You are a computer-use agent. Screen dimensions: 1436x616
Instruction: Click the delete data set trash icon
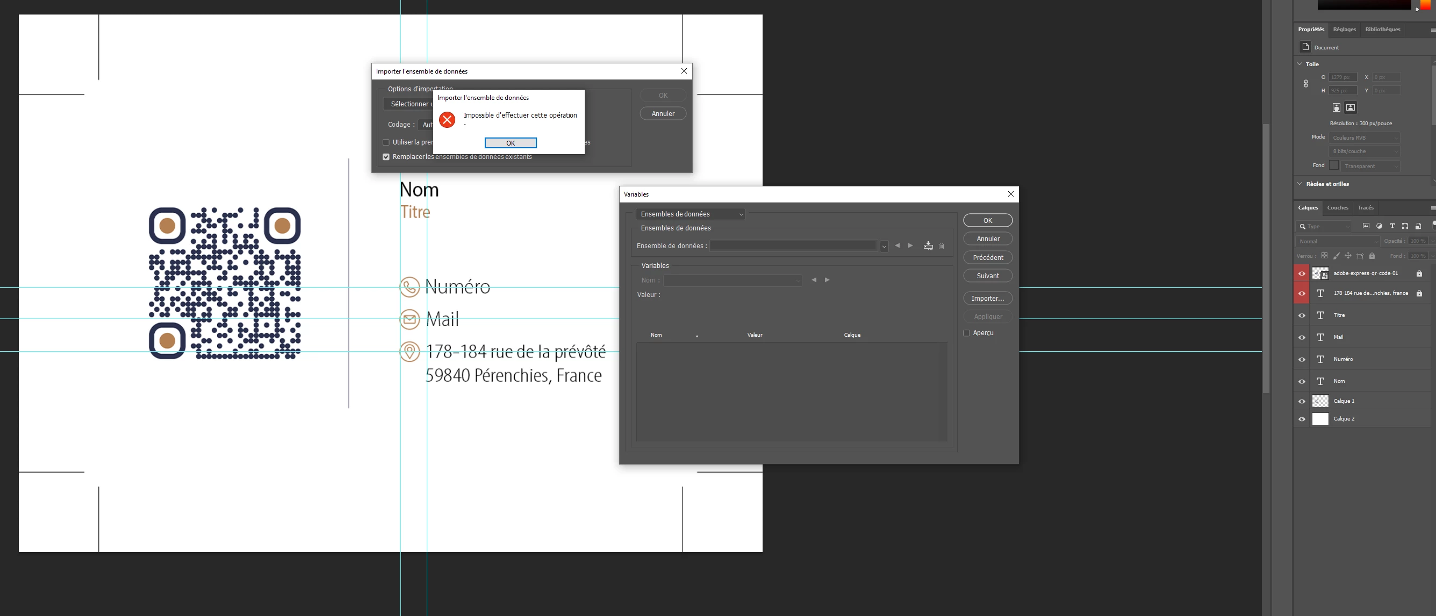click(942, 246)
